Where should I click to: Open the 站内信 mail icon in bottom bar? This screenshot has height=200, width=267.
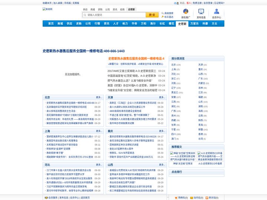tap(192, 198)
